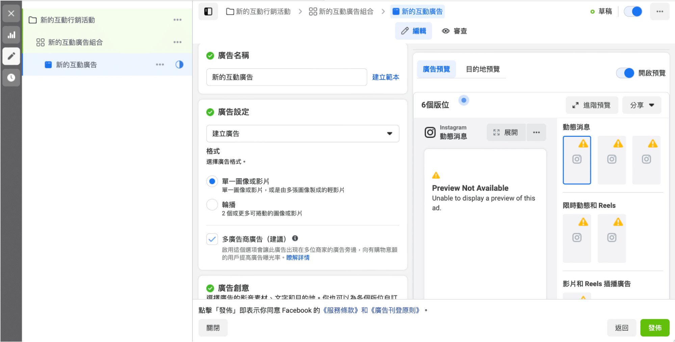The image size is (675, 342).
Task: Select the second 動態消息 placement thumbnail
Action: 612,160
